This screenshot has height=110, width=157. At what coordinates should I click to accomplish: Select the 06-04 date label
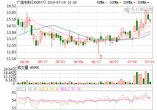click(78, 62)
